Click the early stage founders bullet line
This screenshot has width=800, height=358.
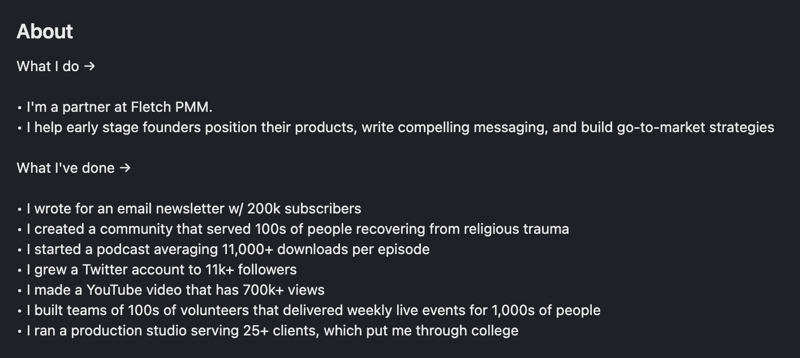coord(395,128)
